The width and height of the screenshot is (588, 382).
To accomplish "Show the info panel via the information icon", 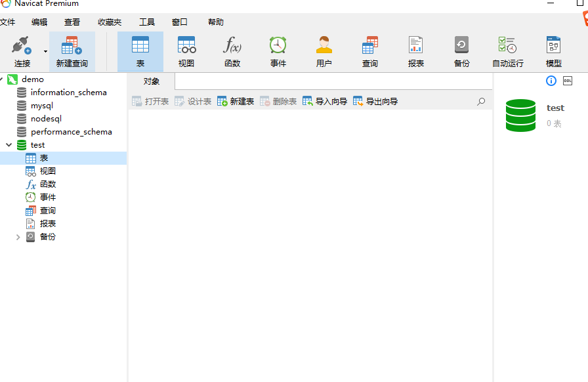I will [551, 81].
